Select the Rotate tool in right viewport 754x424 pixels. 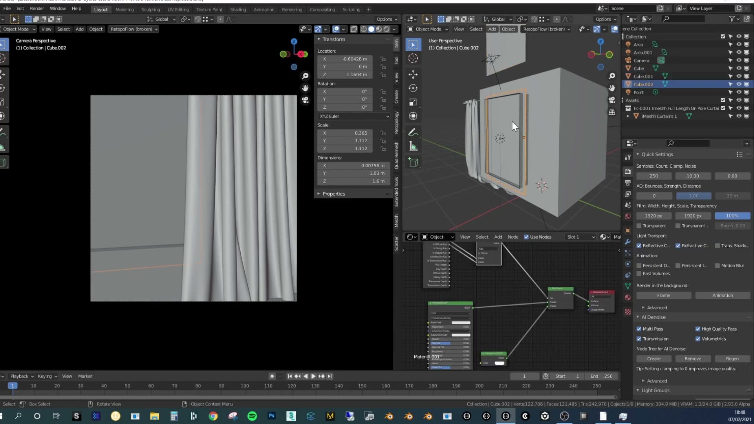click(413, 88)
